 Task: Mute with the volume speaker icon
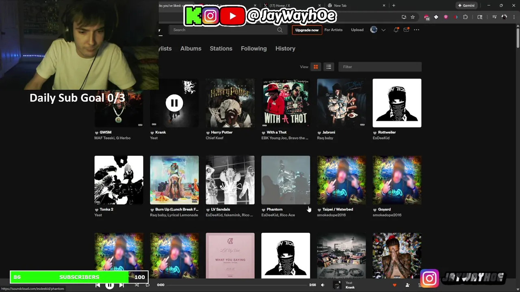323,285
